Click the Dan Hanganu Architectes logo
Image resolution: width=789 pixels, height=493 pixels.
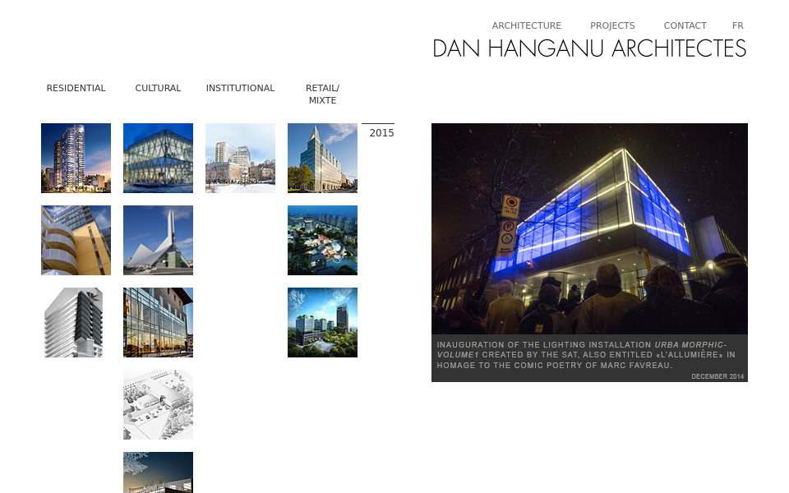[x=588, y=48]
